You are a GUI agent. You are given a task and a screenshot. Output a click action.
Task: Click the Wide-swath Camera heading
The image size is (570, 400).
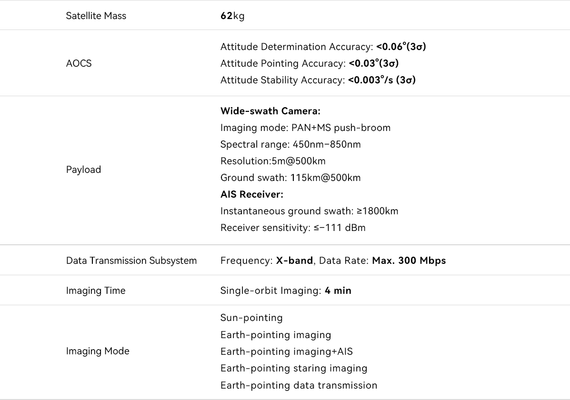click(x=270, y=111)
